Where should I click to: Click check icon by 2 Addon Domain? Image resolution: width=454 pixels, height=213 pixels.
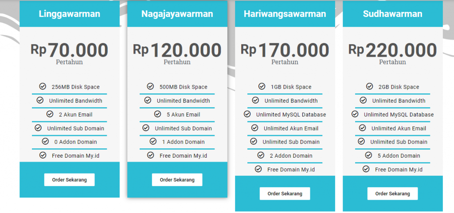pos(261,155)
